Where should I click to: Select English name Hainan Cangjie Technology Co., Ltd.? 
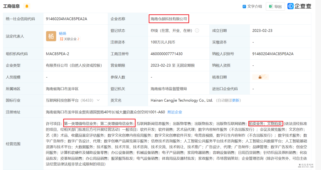[x=182, y=100]
